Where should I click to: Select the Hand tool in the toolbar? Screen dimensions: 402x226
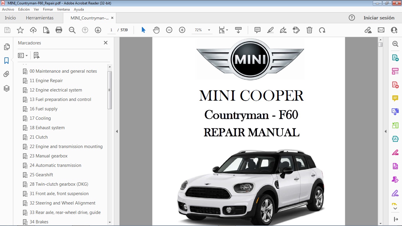click(x=156, y=30)
